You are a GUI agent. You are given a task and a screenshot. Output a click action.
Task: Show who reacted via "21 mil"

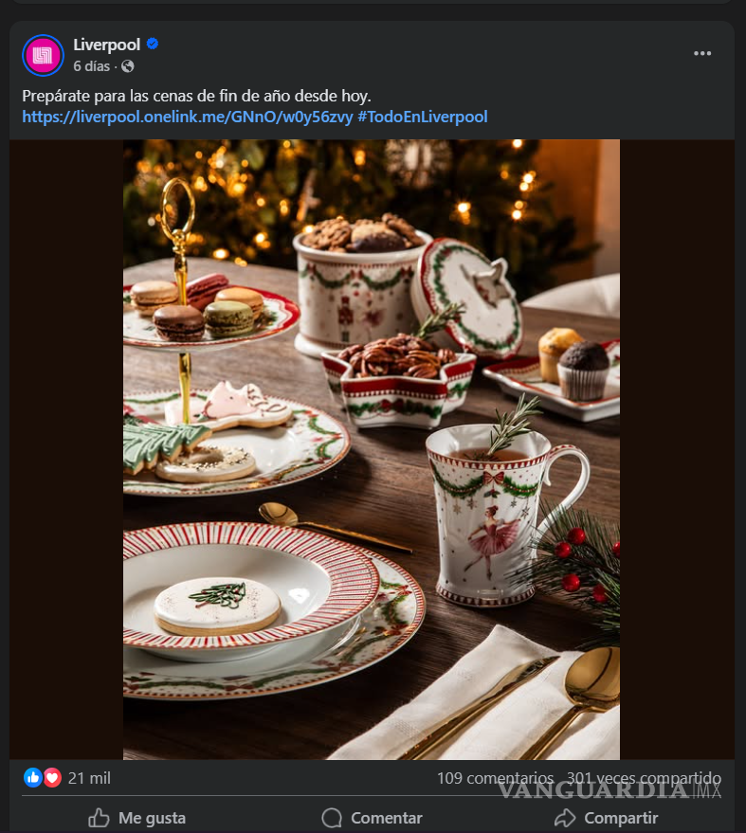point(89,778)
